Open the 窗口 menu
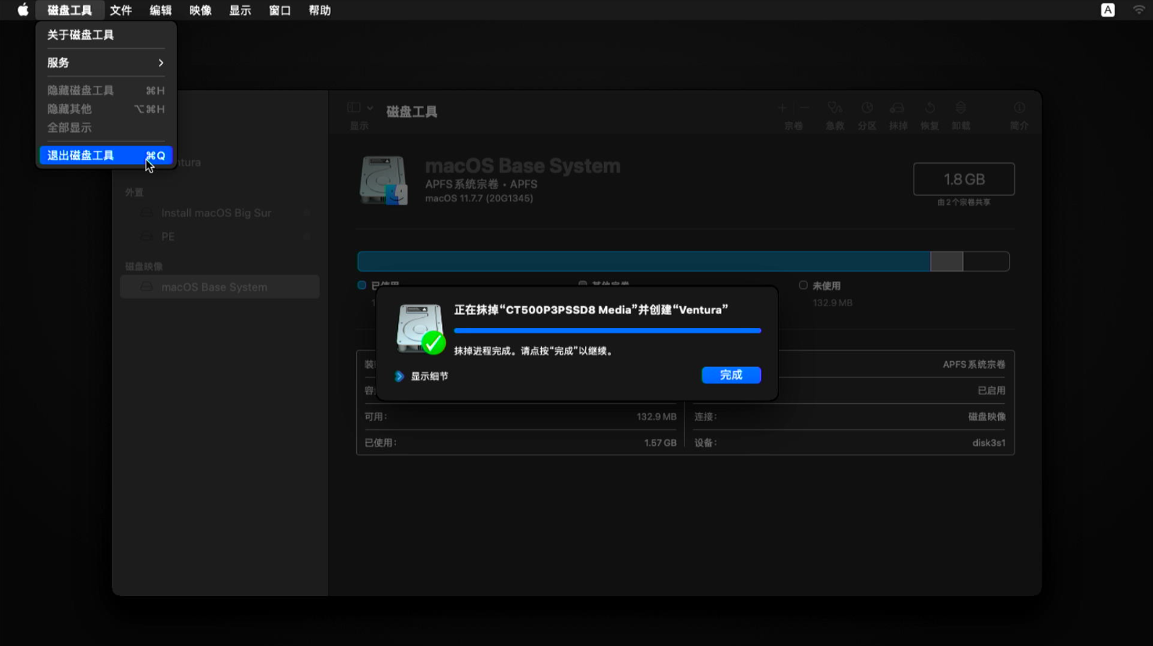The image size is (1153, 646). pos(280,10)
